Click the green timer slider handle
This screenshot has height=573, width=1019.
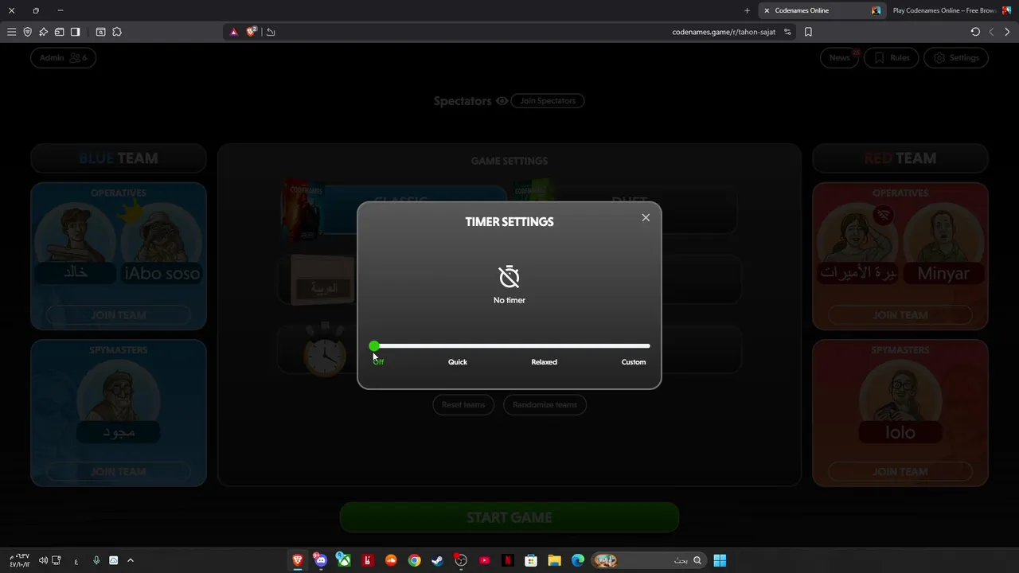click(374, 346)
